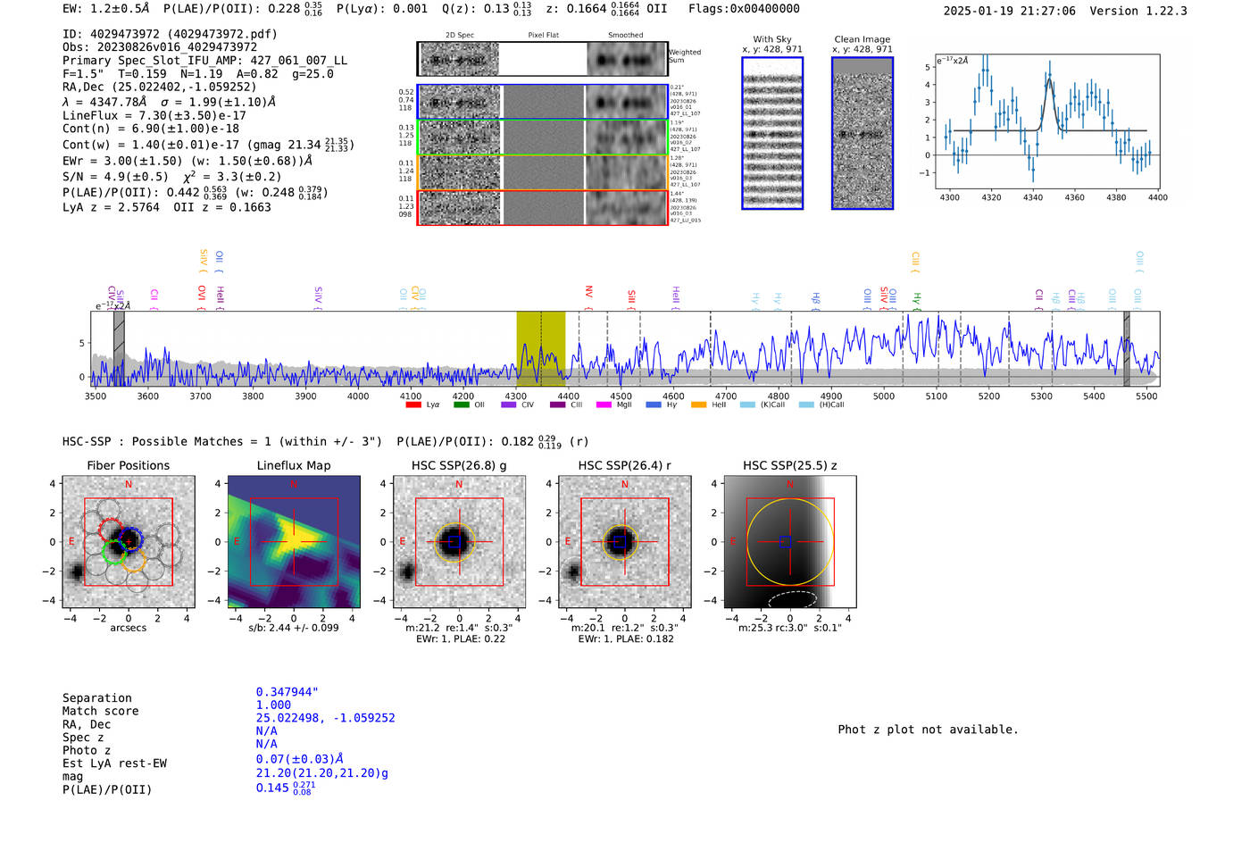Select the green-bordered fiber spectrum row
1250x851 pixels.
coord(542,138)
